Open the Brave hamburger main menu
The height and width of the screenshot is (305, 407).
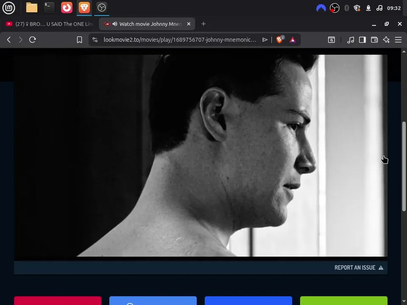click(398, 40)
